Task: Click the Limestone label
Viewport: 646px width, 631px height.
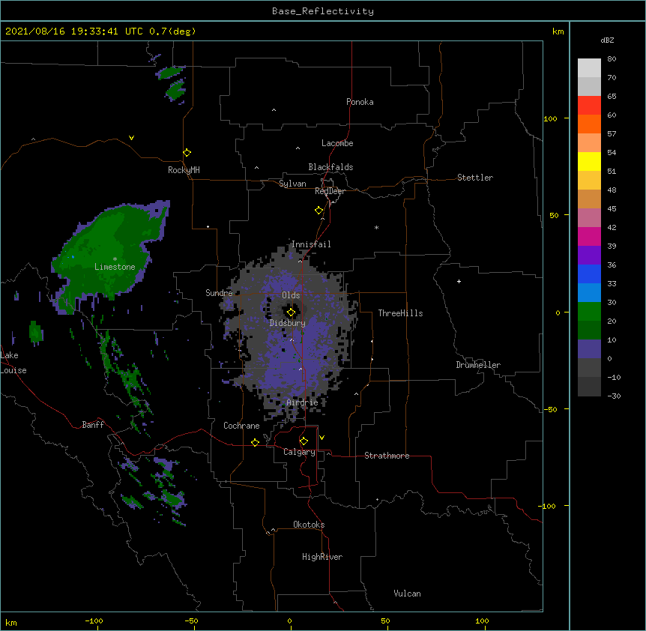Action: pos(115,267)
